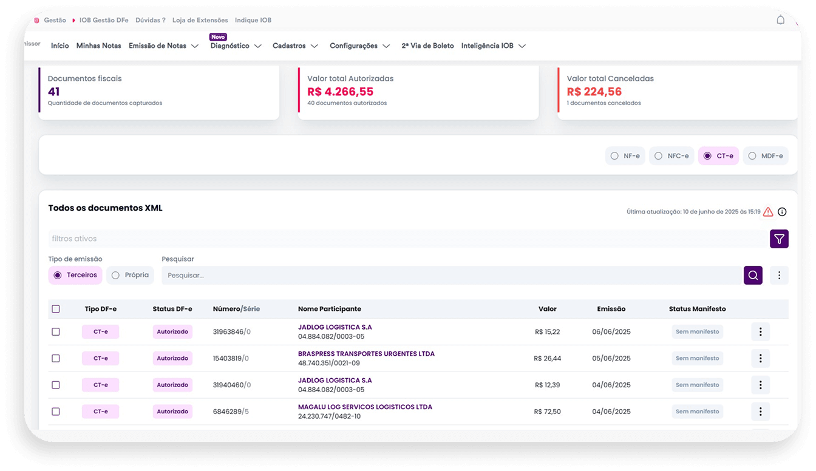Screen dimensions: 816x471
Task: Expand the Cadastros dropdown
Action: (295, 46)
